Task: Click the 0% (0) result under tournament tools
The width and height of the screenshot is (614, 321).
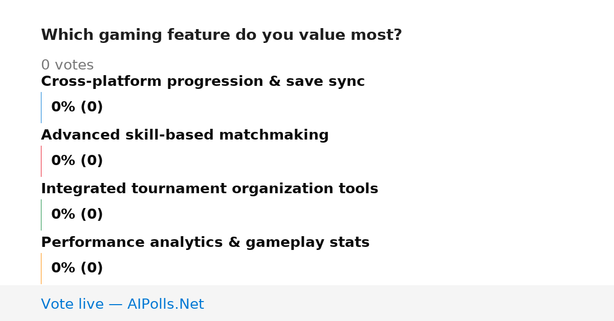Action: click(77, 215)
